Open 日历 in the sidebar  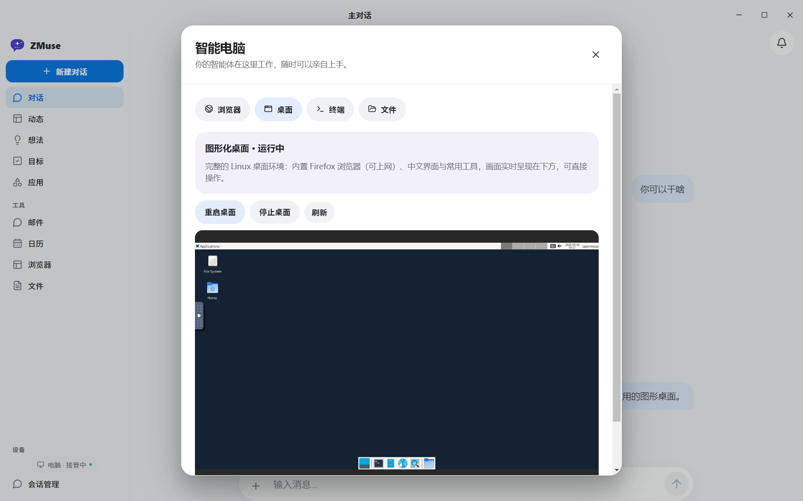tap(65, 244)
